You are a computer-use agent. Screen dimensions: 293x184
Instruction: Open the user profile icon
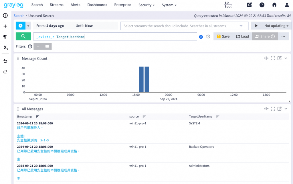click(x=287, y=5)
